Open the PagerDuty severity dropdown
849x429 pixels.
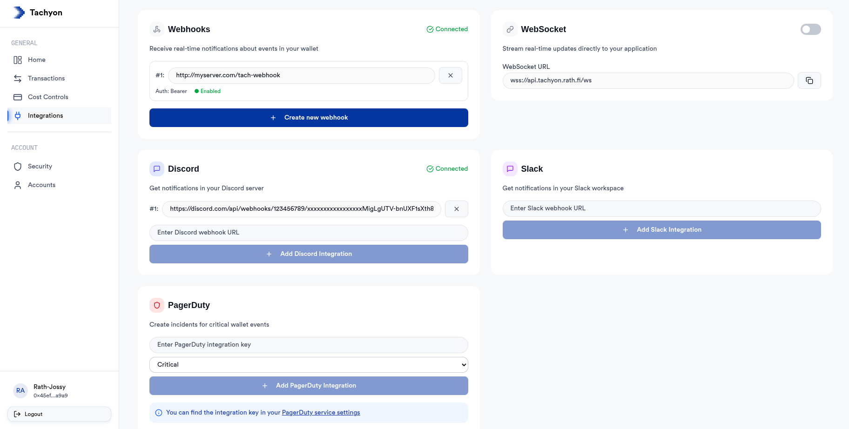coord(308,365)
